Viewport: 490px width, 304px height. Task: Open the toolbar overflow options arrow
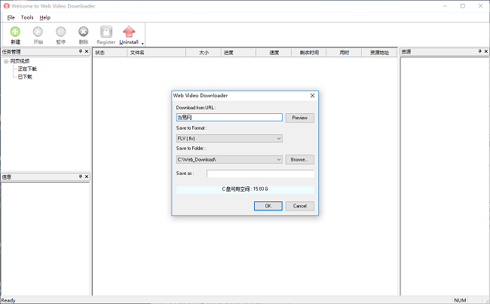[x=142, y=43]
